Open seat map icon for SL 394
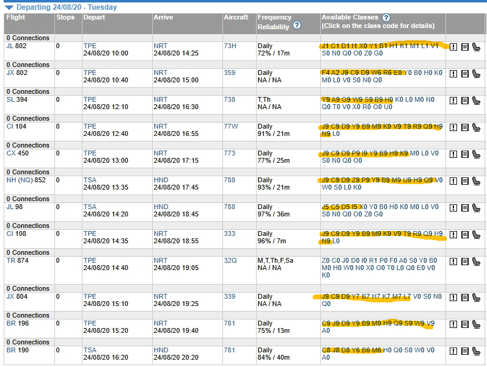 476,101
